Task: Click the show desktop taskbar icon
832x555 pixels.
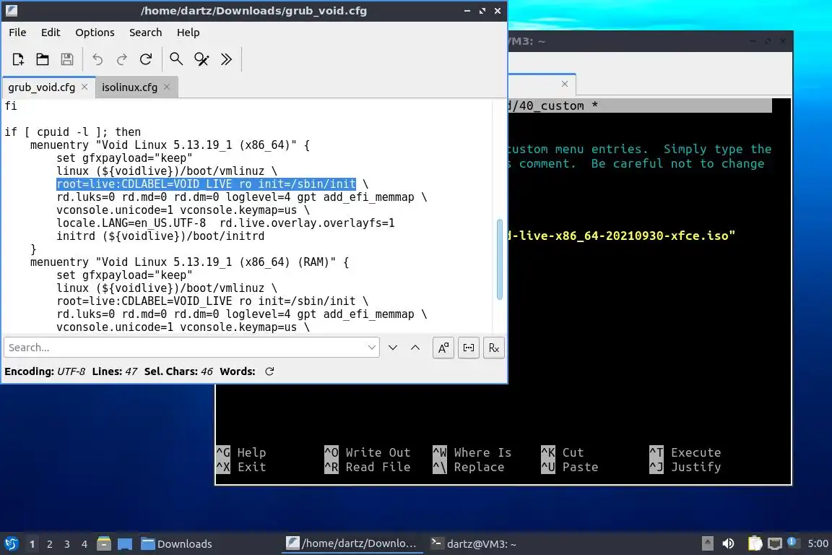Action: coord(125,543)
